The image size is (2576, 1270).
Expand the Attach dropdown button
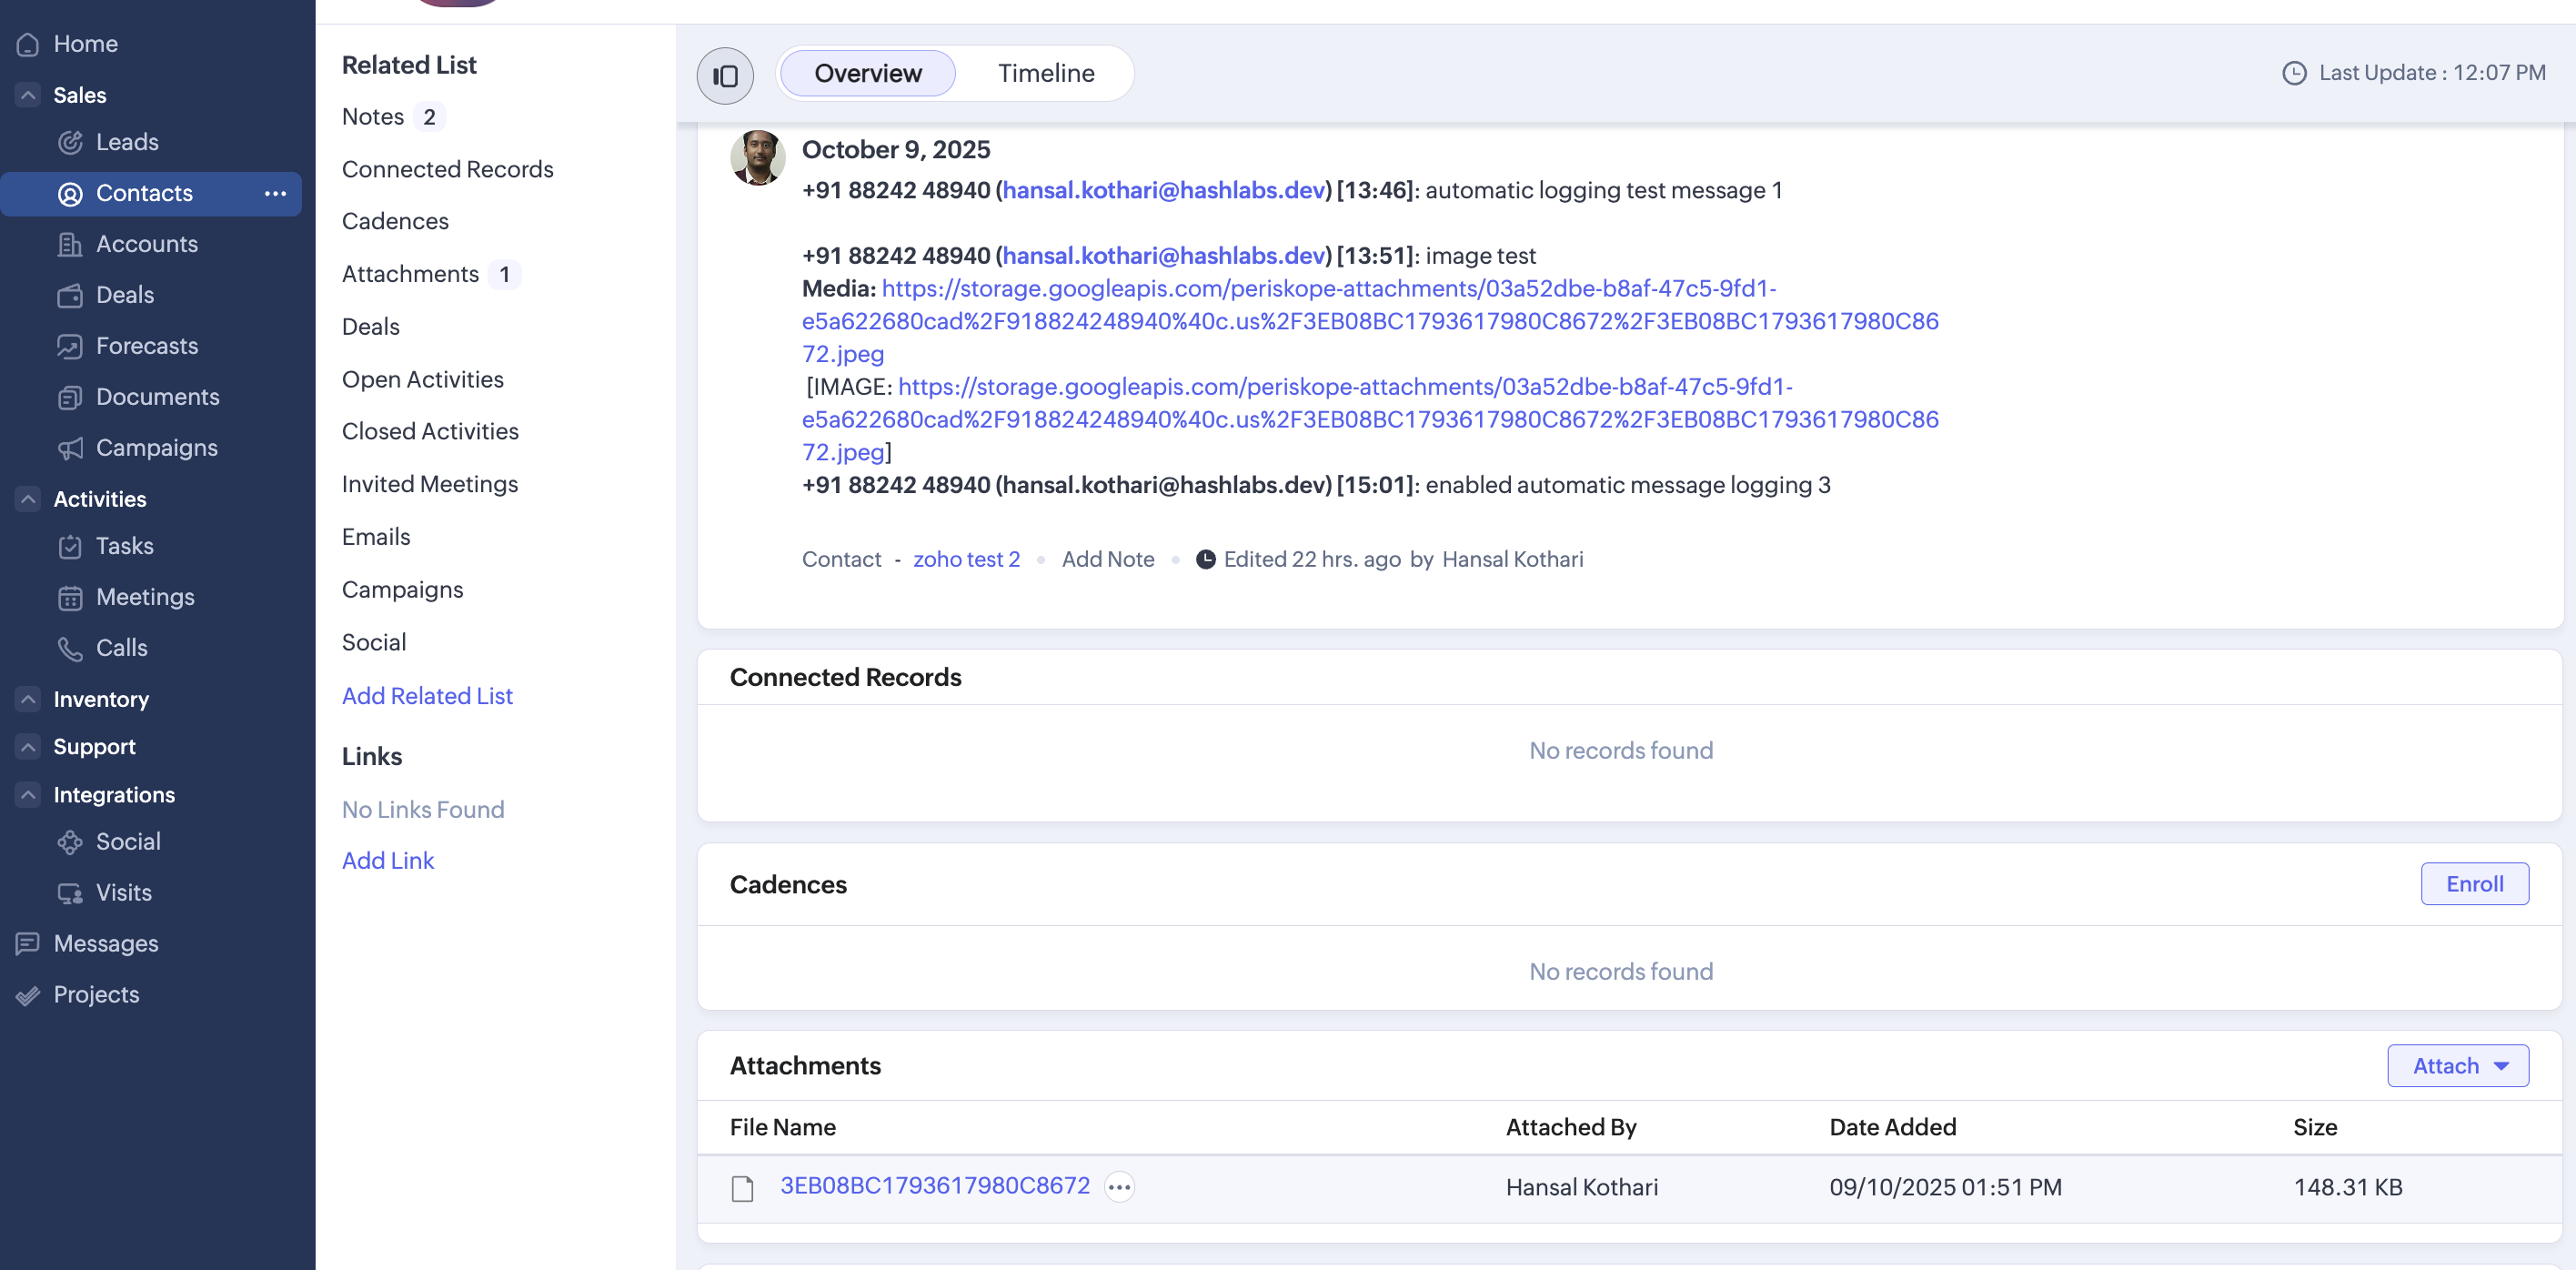(2457, 1066)
